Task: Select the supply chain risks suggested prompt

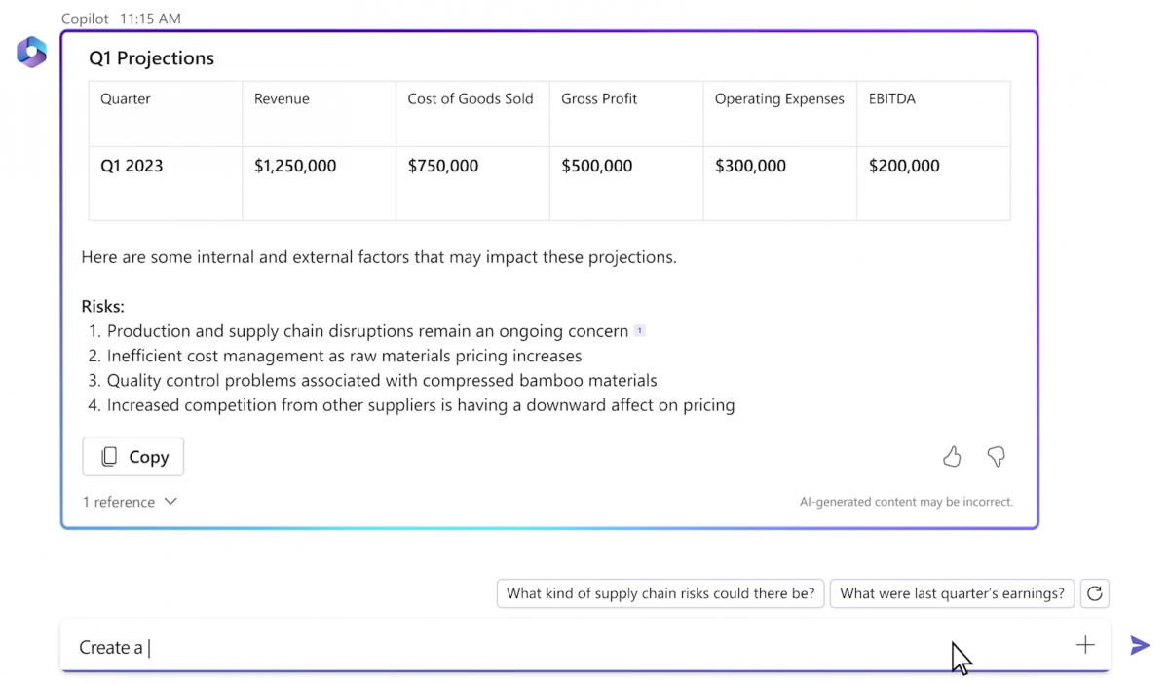Action: [660, 592]
